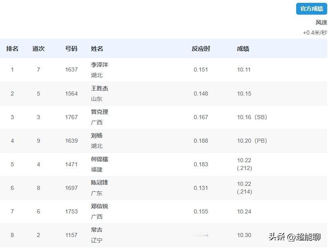Click bib number 1767
The width and height of the screenshot is (328, 248).
pyautogui.click(x=71, y=117)
